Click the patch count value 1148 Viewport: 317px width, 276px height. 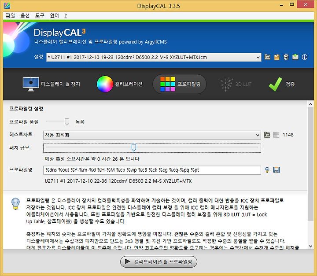tap(288, 135)
